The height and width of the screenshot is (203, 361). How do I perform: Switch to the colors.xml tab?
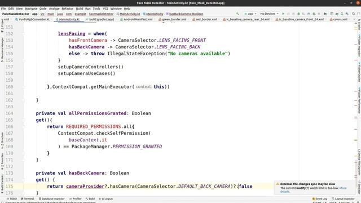tap(339, 19)
